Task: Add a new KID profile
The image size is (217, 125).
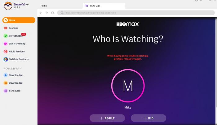Action: (148, 118)
